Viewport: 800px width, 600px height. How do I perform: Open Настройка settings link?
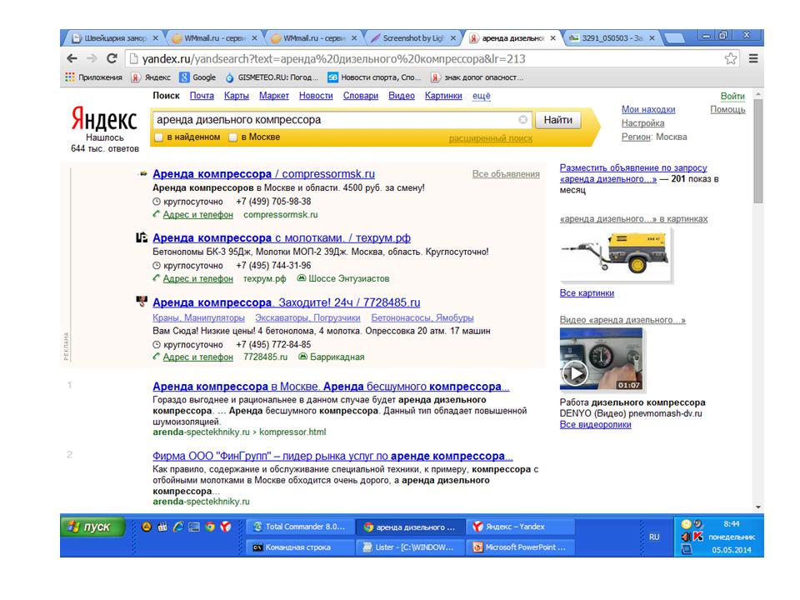(642, 123)
